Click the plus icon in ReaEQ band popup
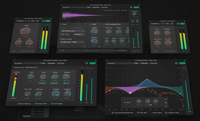This screenshot has height=121, width=200. (x=166, y=103)
